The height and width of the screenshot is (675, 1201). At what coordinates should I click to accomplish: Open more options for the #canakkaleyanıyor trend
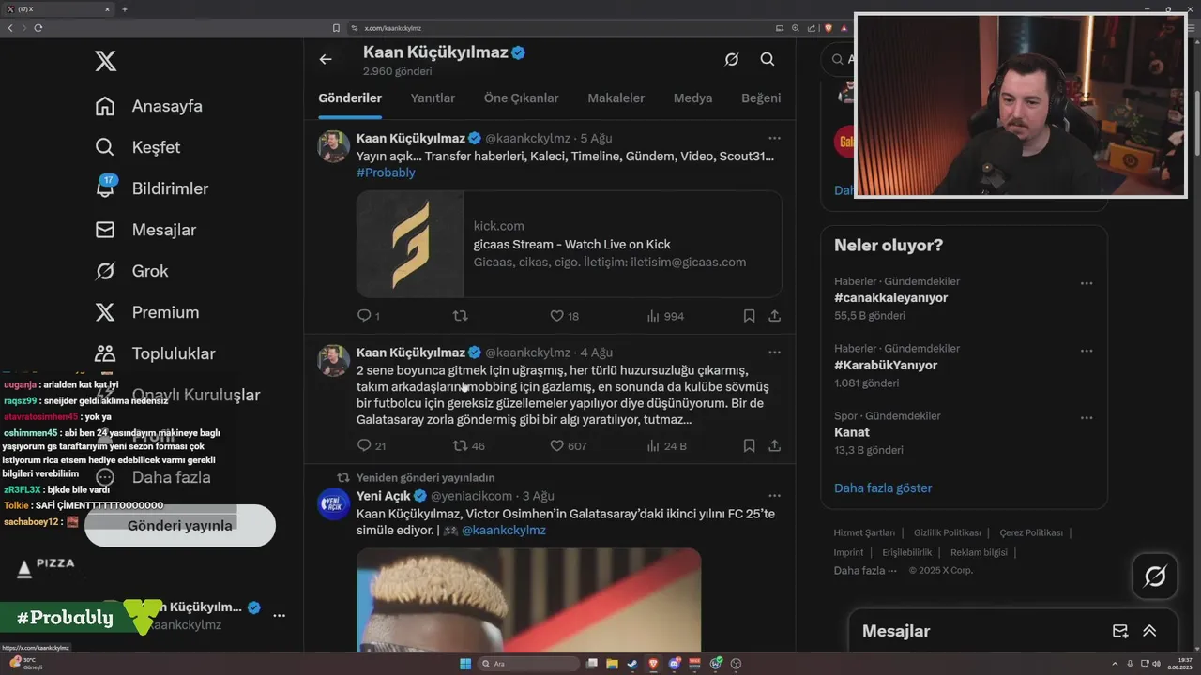click(1086, 283)
